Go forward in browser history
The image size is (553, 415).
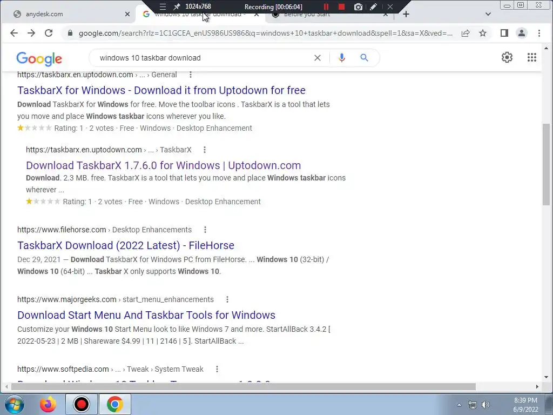pos(31,33)
